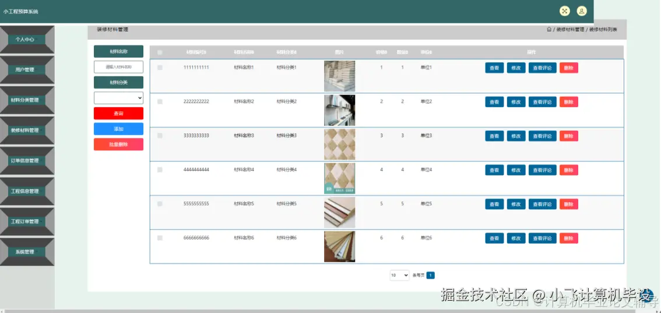This screenshot has width=661, height=313.
Task: Click 修改 for 材料名称1 row
Action: click(x=516, y=68)
